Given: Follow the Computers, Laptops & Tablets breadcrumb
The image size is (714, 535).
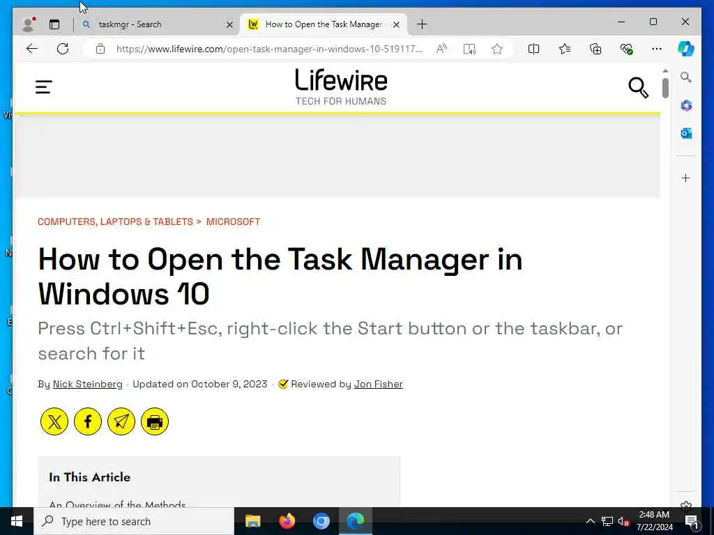Looking at the screenshot, I should click(115, 222).
